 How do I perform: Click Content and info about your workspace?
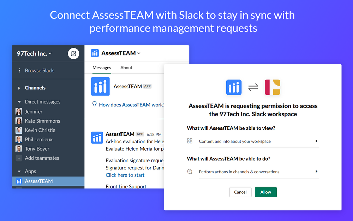(x=235, y=141)
